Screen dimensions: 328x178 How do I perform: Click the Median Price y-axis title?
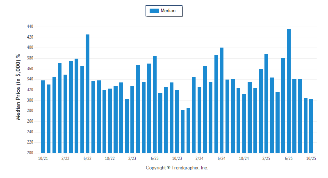pyautogui.click(x=18, y=87)
